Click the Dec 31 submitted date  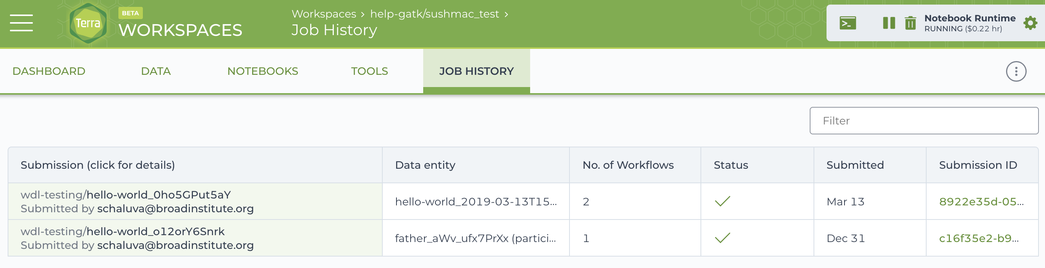click(845, 238)
